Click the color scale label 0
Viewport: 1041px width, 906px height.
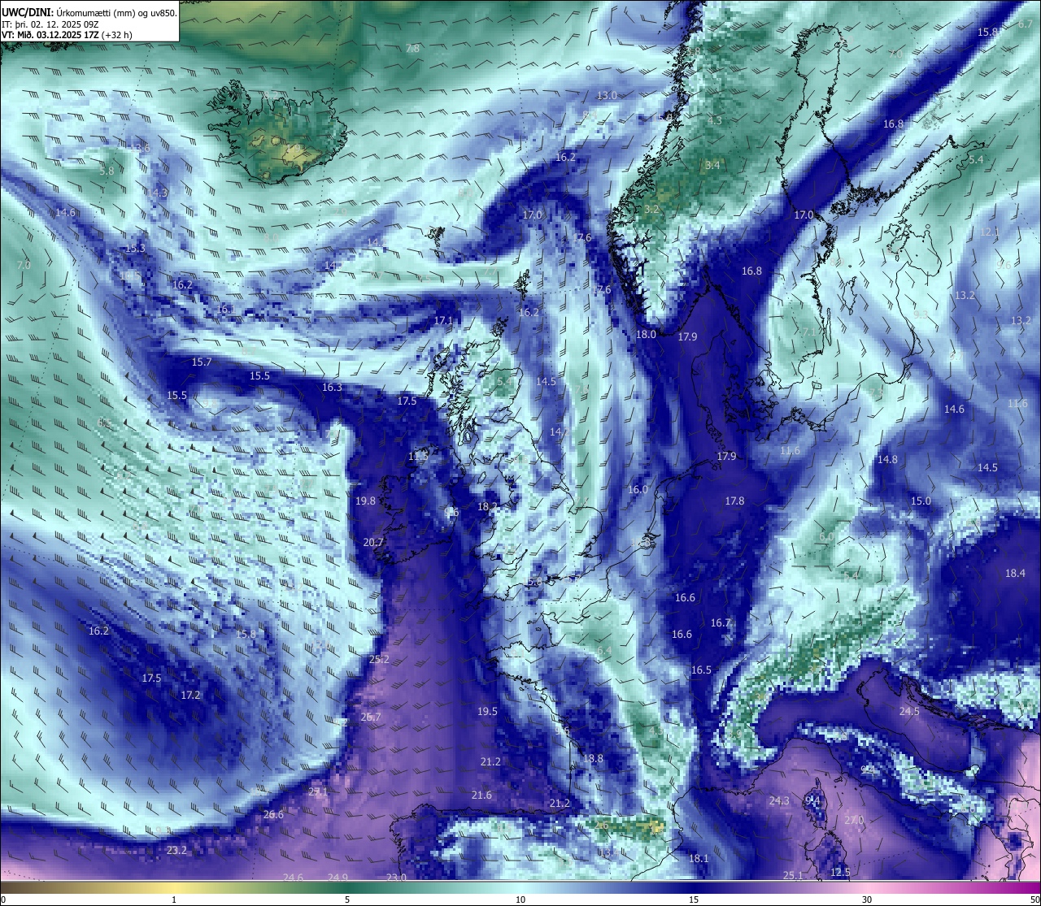point(4,899)
